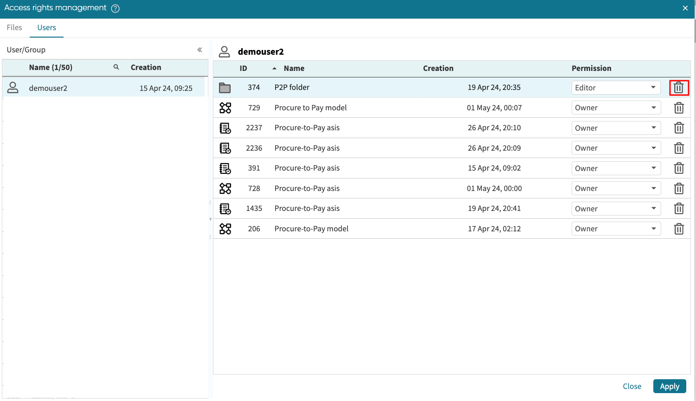The height and width of the screenshot is (401, 696).
Task: Delete access entry for ID 206
Action: coord(679,229)
